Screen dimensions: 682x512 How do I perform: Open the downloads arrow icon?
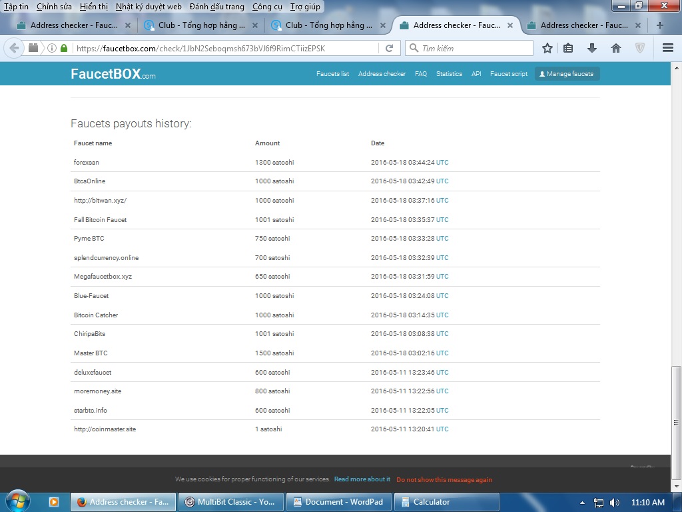592,48
